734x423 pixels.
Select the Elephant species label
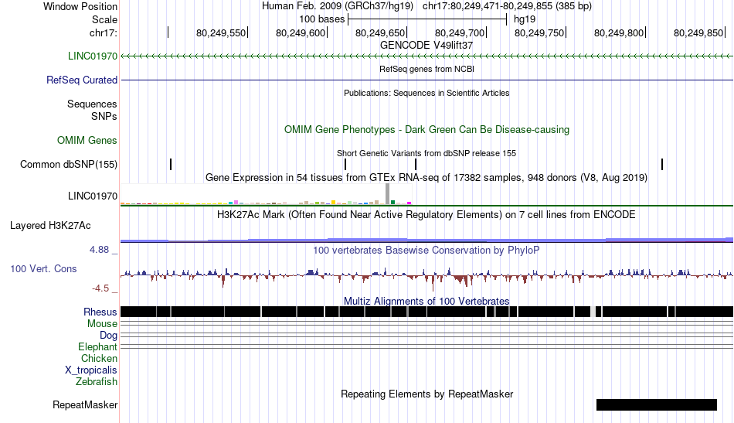[98, 347]
